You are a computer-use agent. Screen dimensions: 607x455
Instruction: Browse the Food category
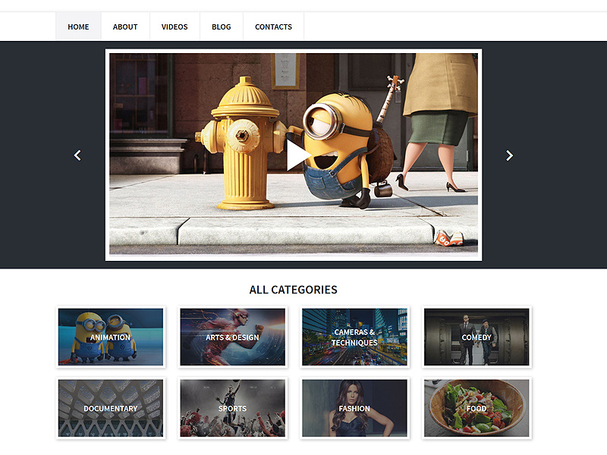click(x=476, y=408)
